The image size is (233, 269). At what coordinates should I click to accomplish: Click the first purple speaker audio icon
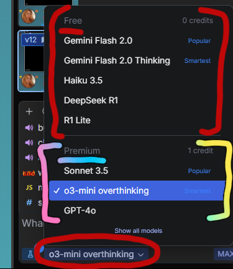[29, 128]
